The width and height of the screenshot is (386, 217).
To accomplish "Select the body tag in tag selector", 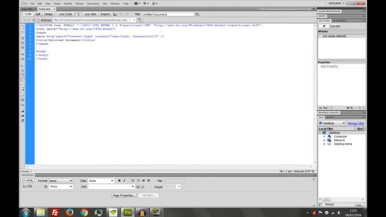I will coord(25,171).
